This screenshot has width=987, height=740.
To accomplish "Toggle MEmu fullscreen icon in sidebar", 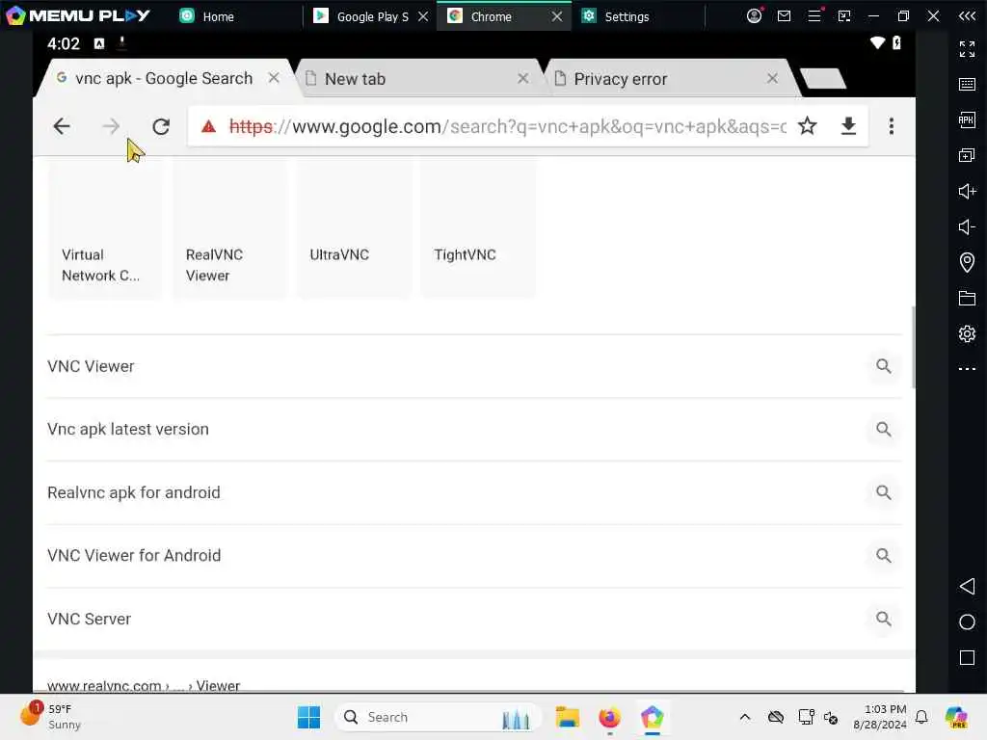I will [x=967, y=48].
